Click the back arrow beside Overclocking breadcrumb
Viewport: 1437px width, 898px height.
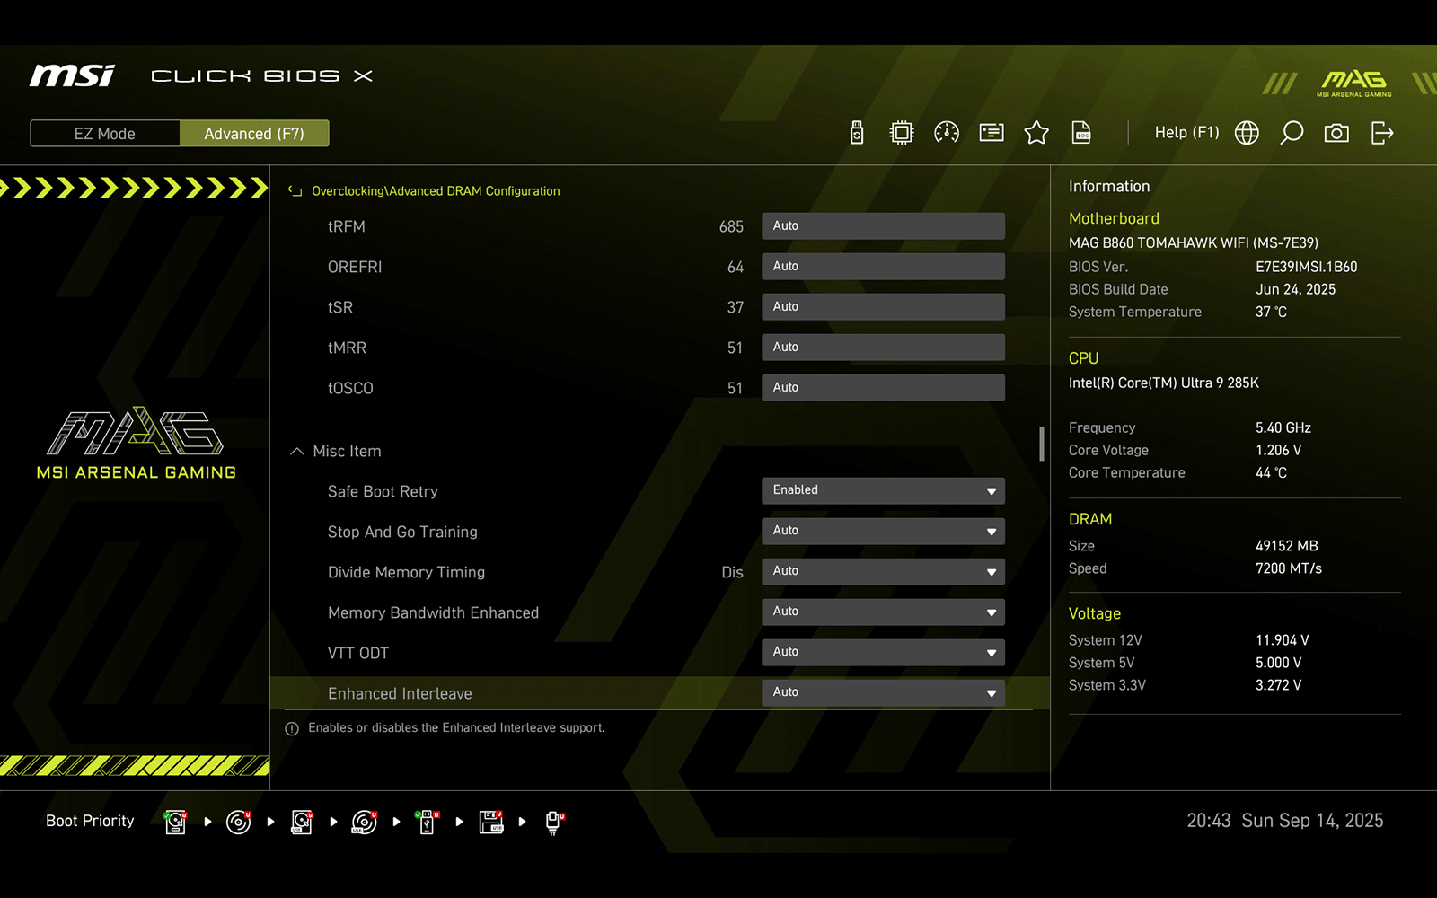295,190
